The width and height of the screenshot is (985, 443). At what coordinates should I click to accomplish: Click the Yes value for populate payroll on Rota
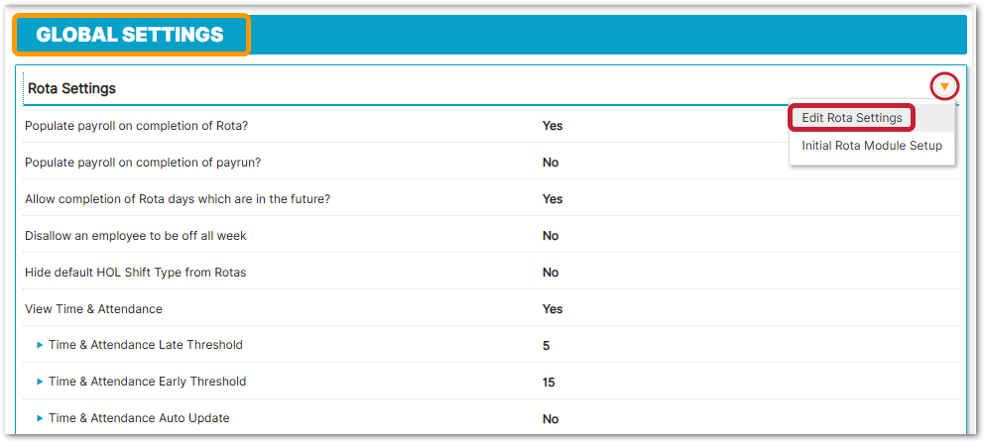[553, 126]
